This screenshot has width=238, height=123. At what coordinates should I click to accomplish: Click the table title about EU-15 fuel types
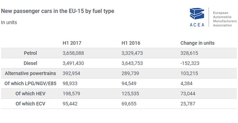[x=58, y=11]
